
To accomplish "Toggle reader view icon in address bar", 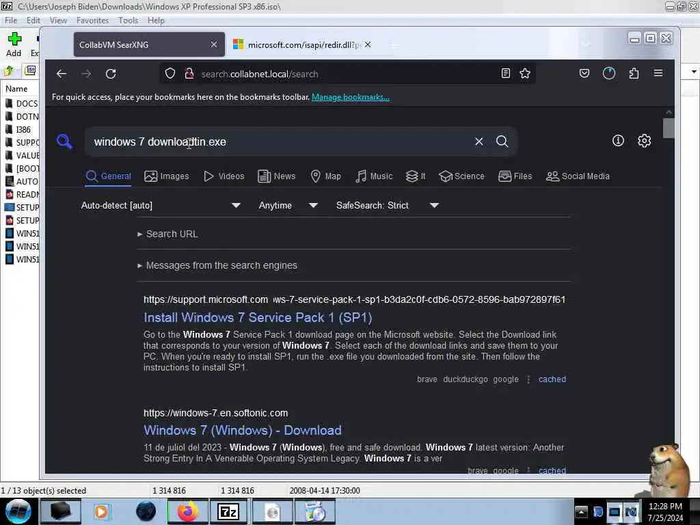I will (505, 74).
